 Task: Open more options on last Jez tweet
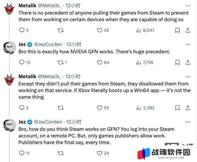pos(188,122)
